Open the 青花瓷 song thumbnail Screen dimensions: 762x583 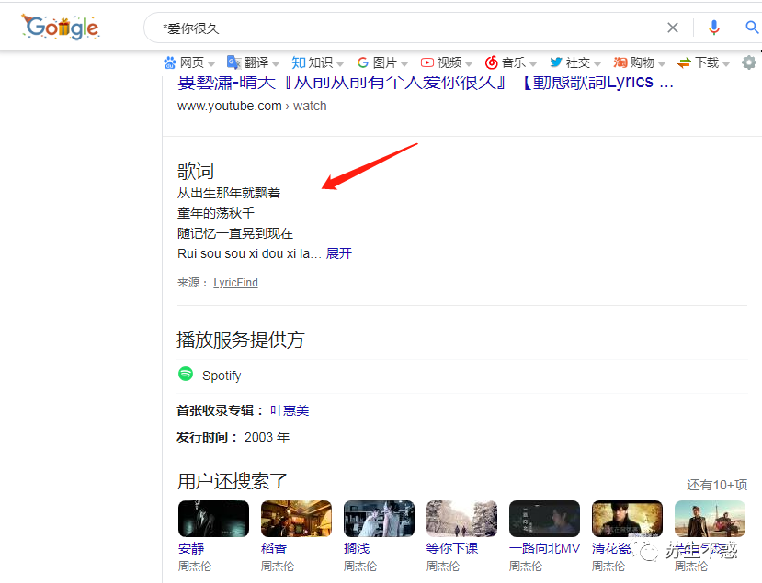[627, 519]
